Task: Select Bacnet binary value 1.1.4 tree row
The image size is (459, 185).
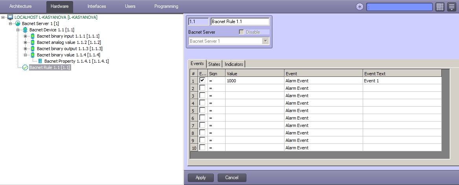Action: [68, 55]
